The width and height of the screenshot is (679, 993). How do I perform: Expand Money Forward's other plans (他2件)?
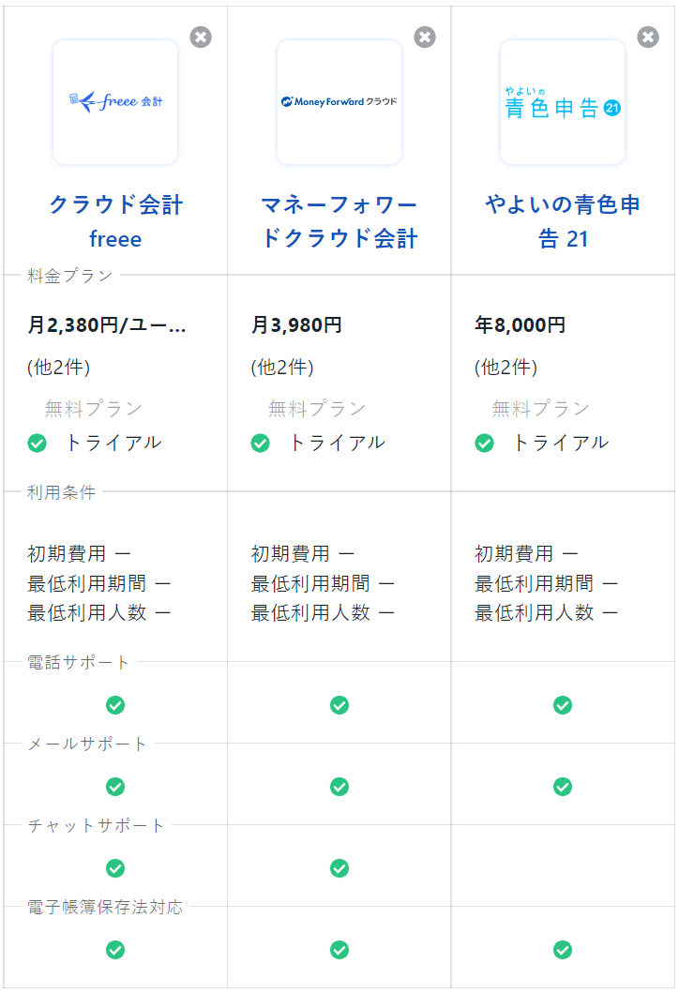pos(282,368)
